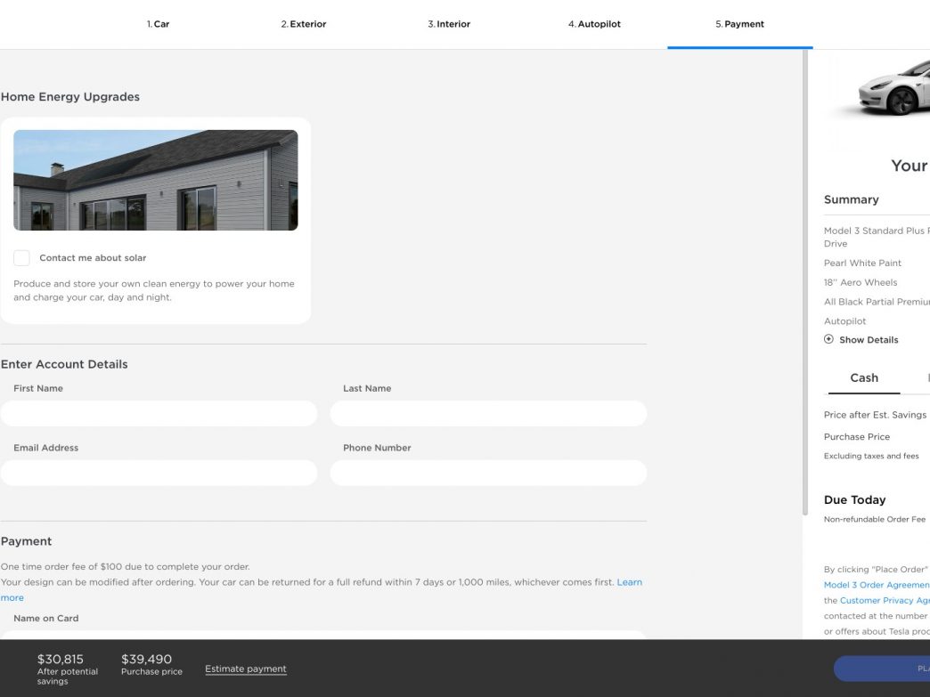Viewport: 930px width, 697px height.
Task: Click the Enter Account Details heading
Action: (x=64, y=364)
